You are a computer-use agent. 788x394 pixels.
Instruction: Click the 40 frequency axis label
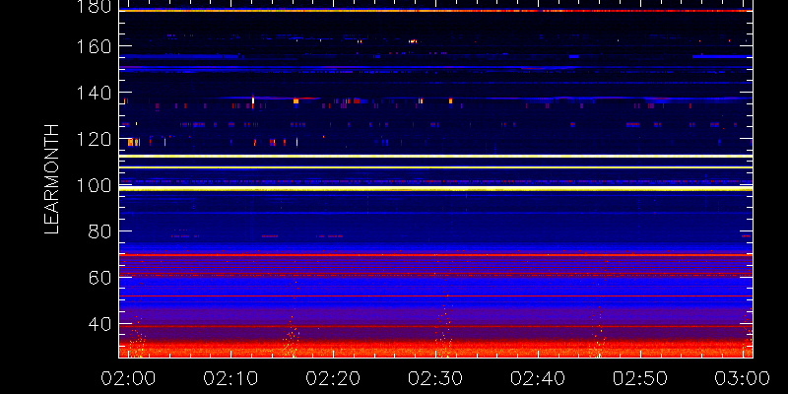tap(100, 325)
